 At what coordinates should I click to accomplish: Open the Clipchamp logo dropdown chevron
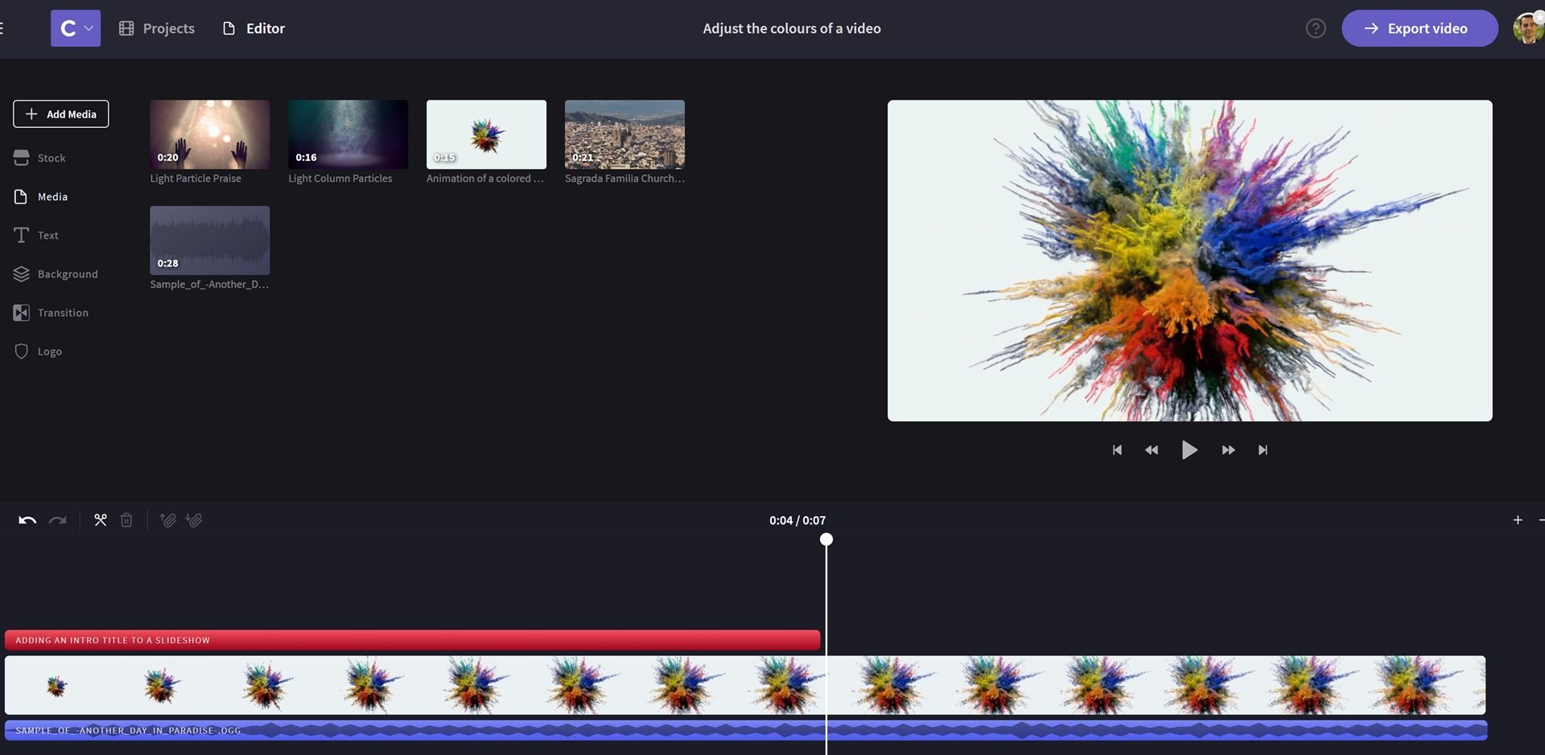tap(89, 27)
